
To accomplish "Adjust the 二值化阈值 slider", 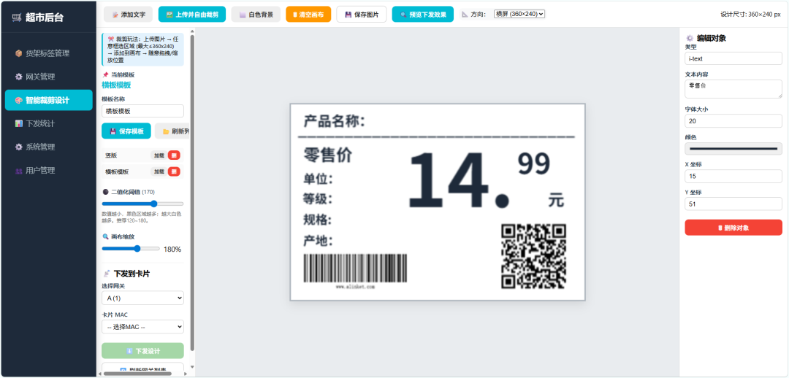I will tap(142, 204).
